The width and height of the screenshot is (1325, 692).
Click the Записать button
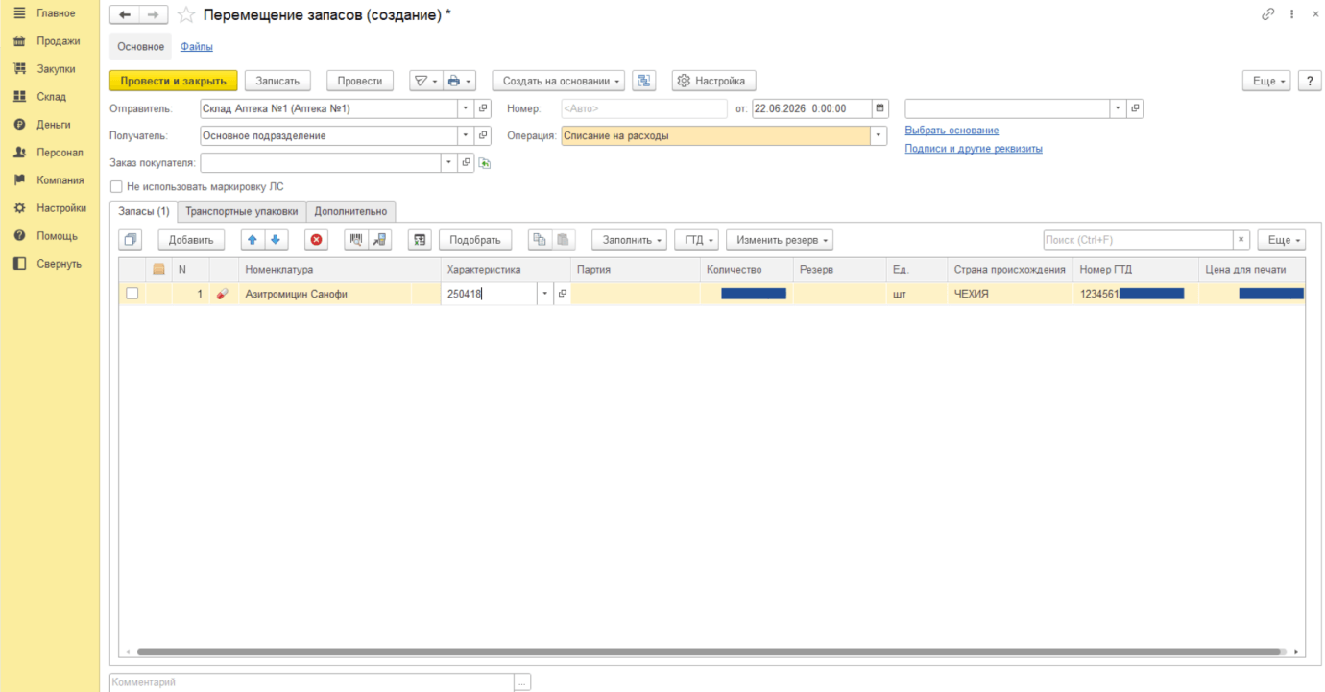[x=277, y=81]
